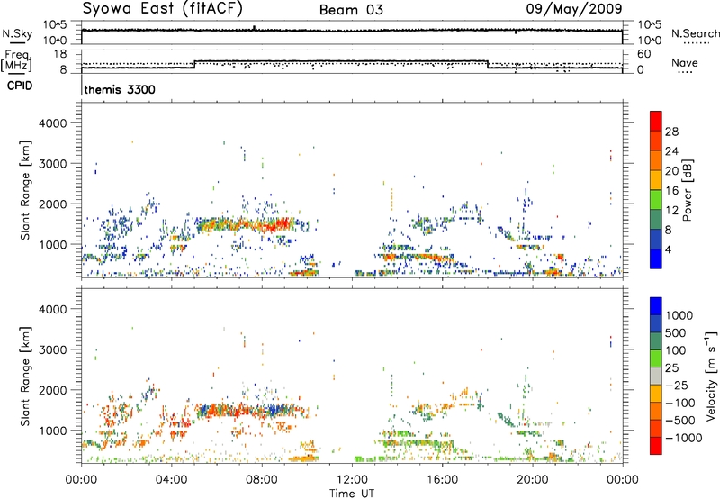Click the '2000' tick in the velocity panel

tap(53, 390)
